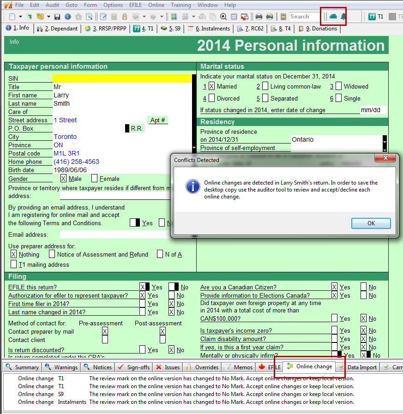Click the printer with green badge icon
Viewport: 403px width, 414px height.
[270, 17]
